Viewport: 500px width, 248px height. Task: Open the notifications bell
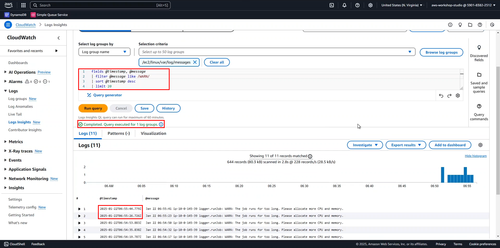(344, 5)
